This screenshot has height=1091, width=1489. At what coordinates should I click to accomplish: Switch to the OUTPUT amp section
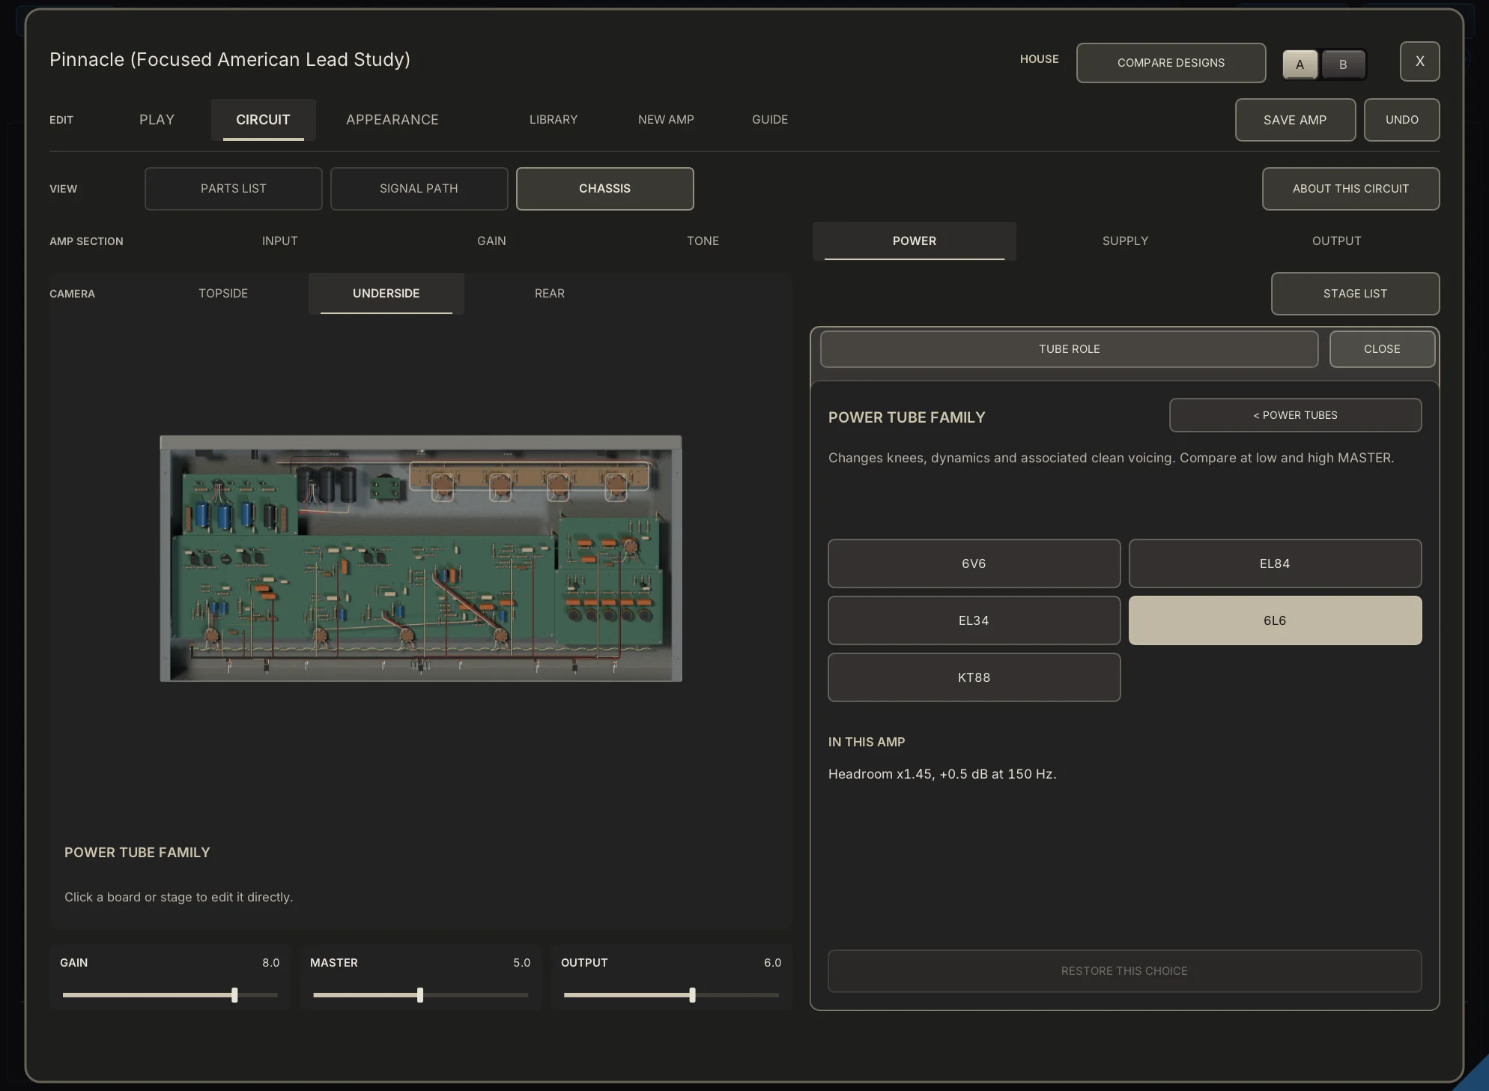click(1336, 241)
